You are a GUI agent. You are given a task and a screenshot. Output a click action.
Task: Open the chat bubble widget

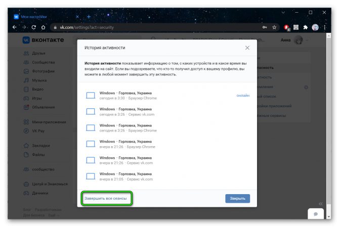(x=316, y=214)
